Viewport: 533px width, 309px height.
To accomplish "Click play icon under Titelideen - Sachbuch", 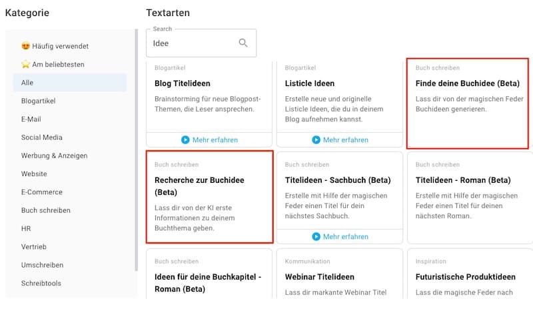I will coord(316,237).
